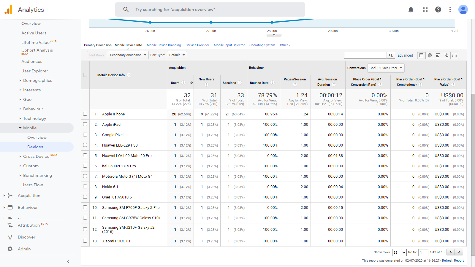Image resolution: width=475 pixels, height=267 pixels.
Task: Click the table search magnifier icon
Action: pyautogui.click(x=391, y=55)
